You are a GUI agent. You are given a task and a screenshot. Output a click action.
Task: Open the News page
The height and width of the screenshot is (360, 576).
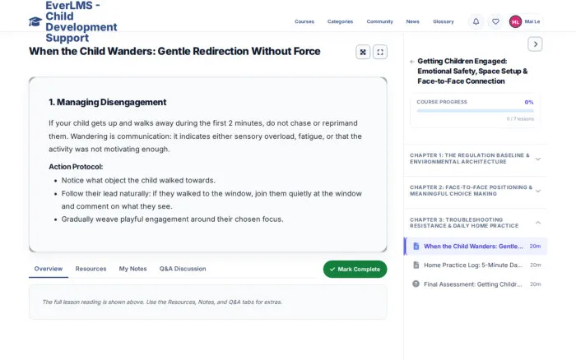pyautogui.click(x=412, y=21)
